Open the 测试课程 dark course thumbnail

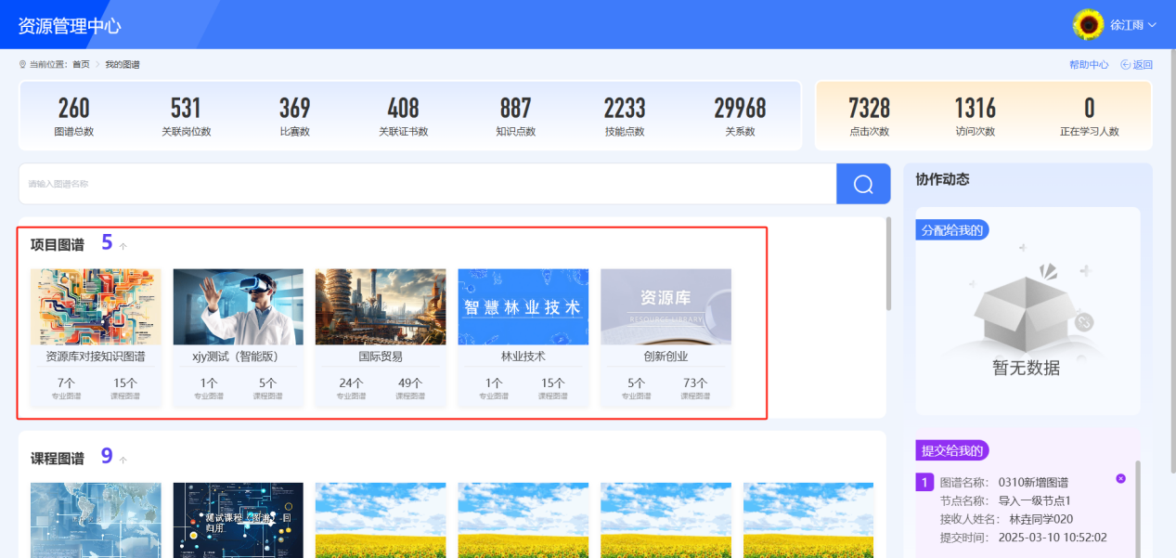coord(238,520)
